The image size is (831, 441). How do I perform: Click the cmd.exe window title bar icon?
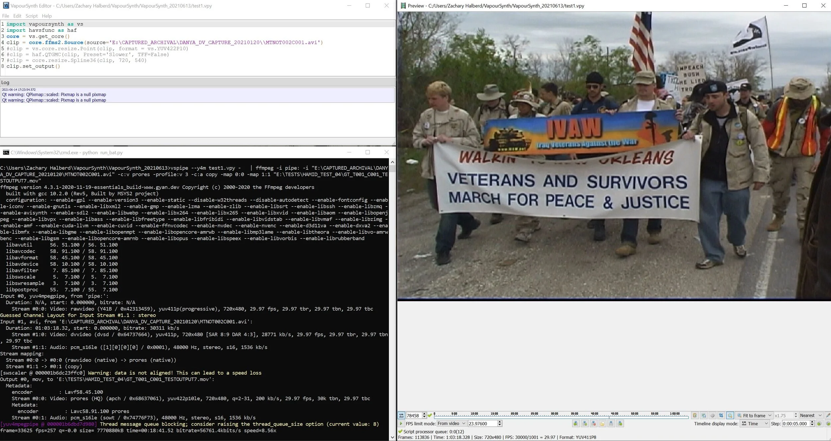pyautogui.click(x=6, y=152)
